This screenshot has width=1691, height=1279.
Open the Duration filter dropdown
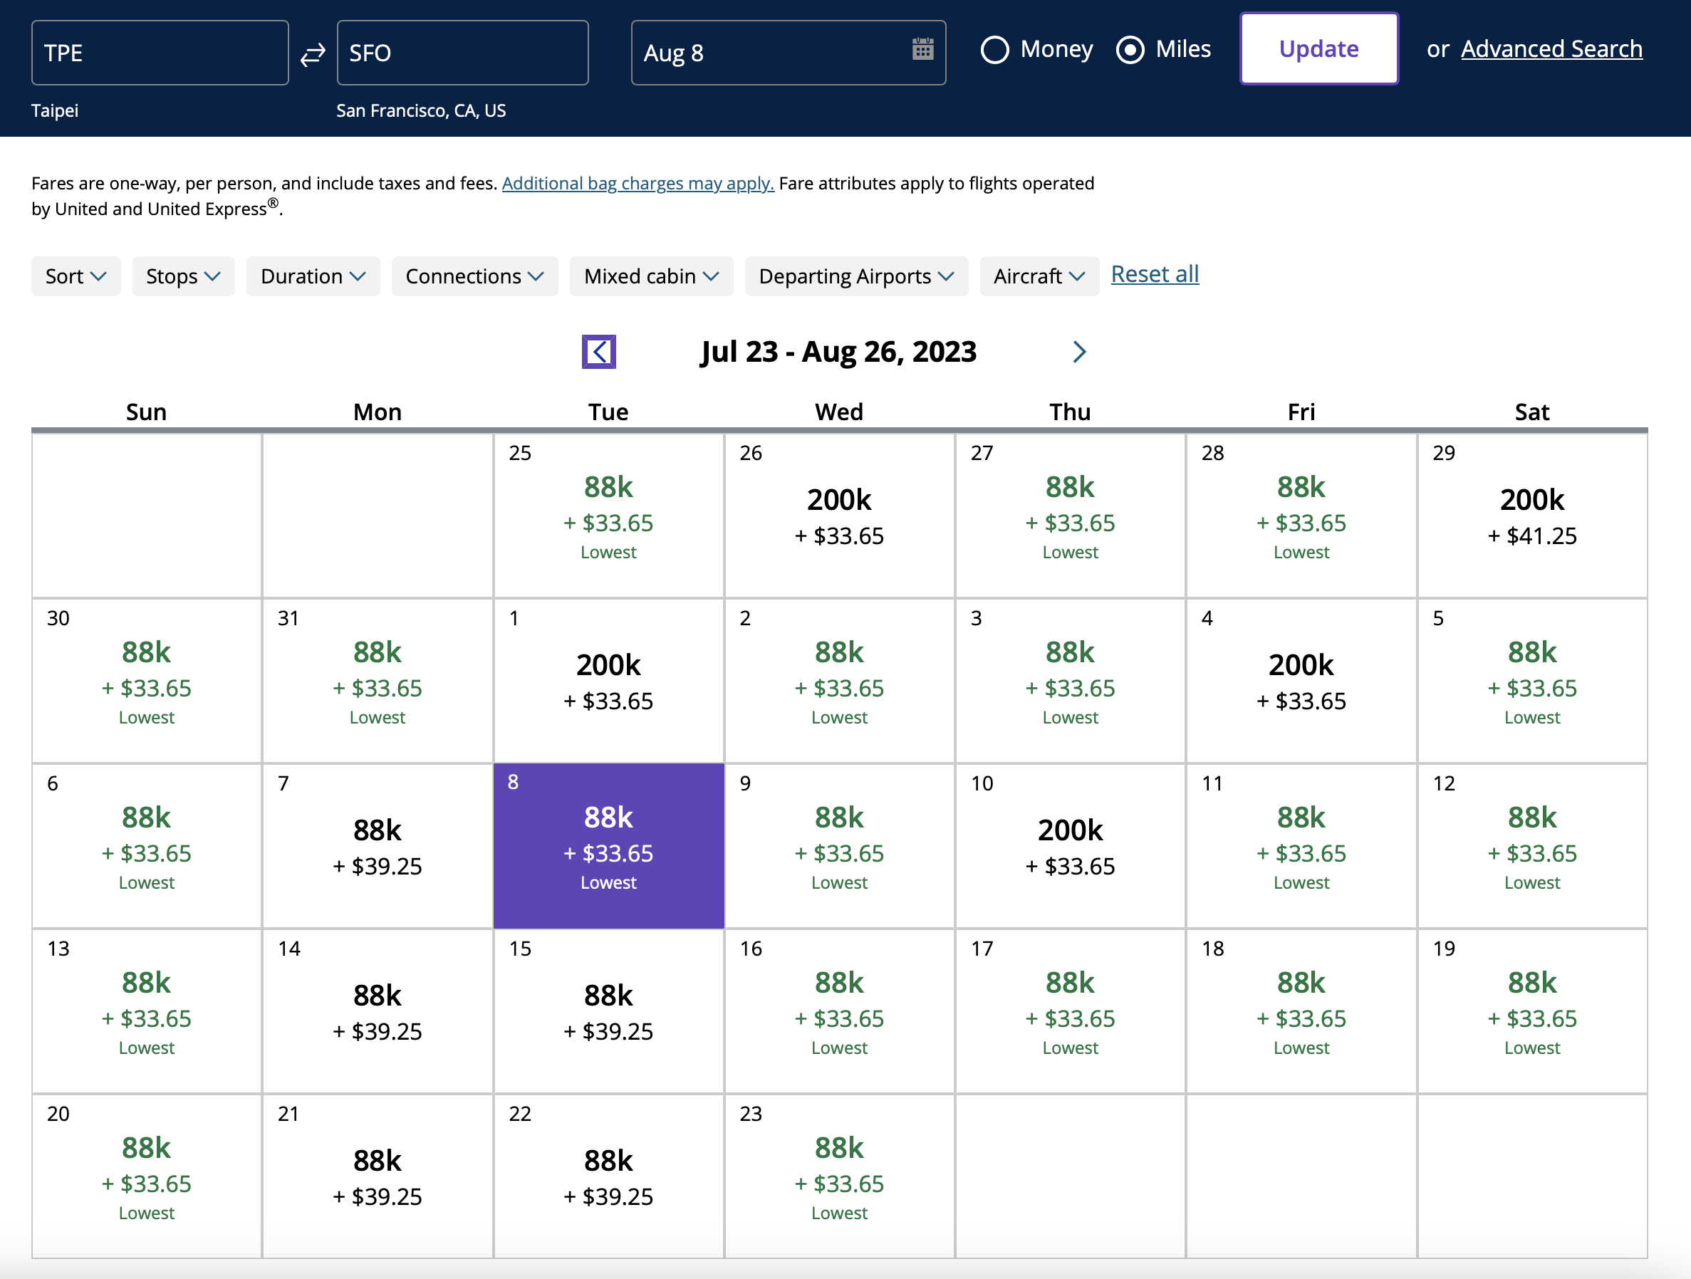click(x=313, y=276)
